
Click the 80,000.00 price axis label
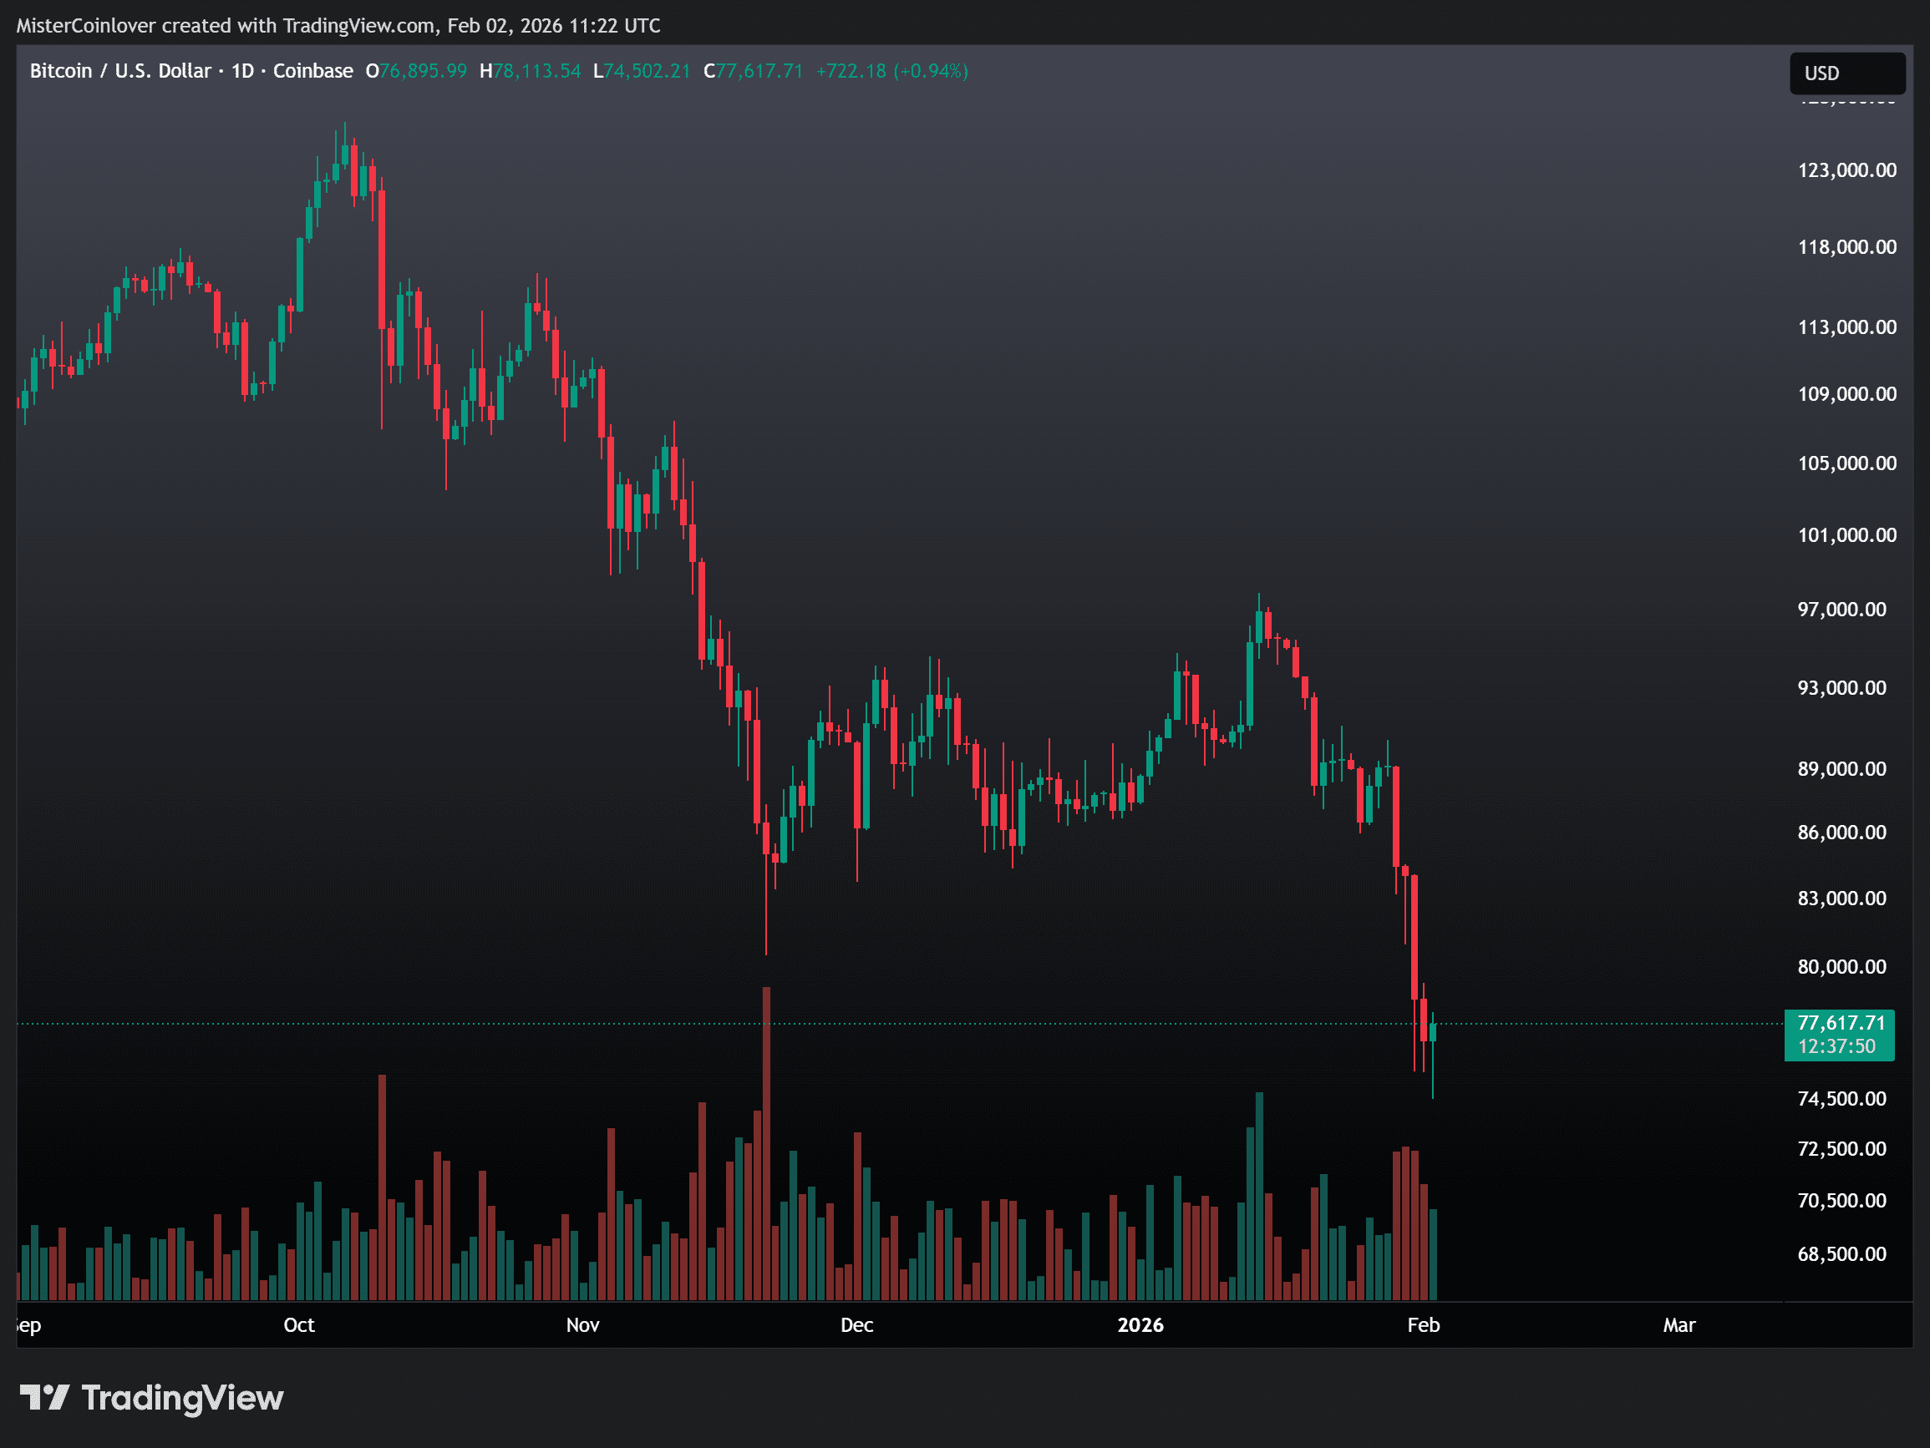tap(1841, 966)
